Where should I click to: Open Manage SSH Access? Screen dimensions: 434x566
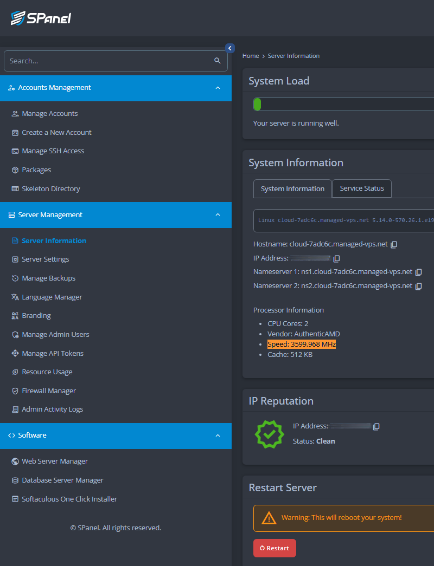(53, 151)
